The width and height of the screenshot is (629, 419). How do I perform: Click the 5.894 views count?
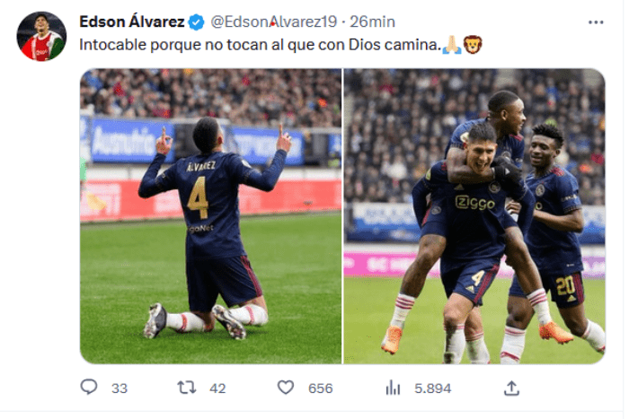point(432,388)
